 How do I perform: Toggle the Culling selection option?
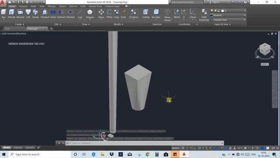click(146, 14)
